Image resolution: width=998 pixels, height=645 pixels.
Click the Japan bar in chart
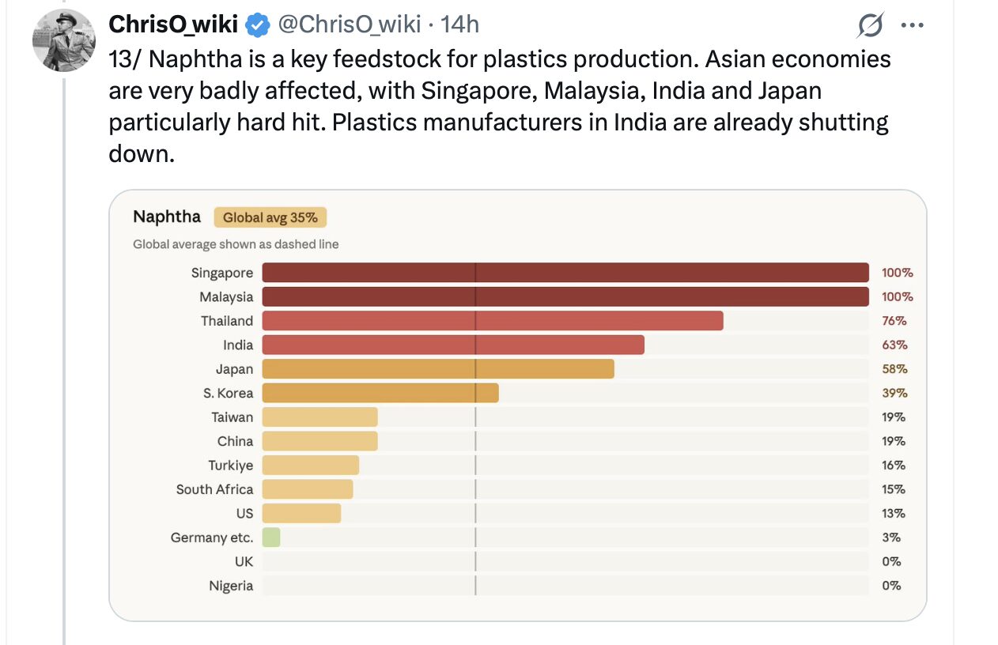click(437, 369)
